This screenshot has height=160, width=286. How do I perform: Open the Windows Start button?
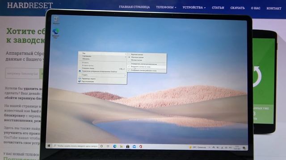pos(49,146)
